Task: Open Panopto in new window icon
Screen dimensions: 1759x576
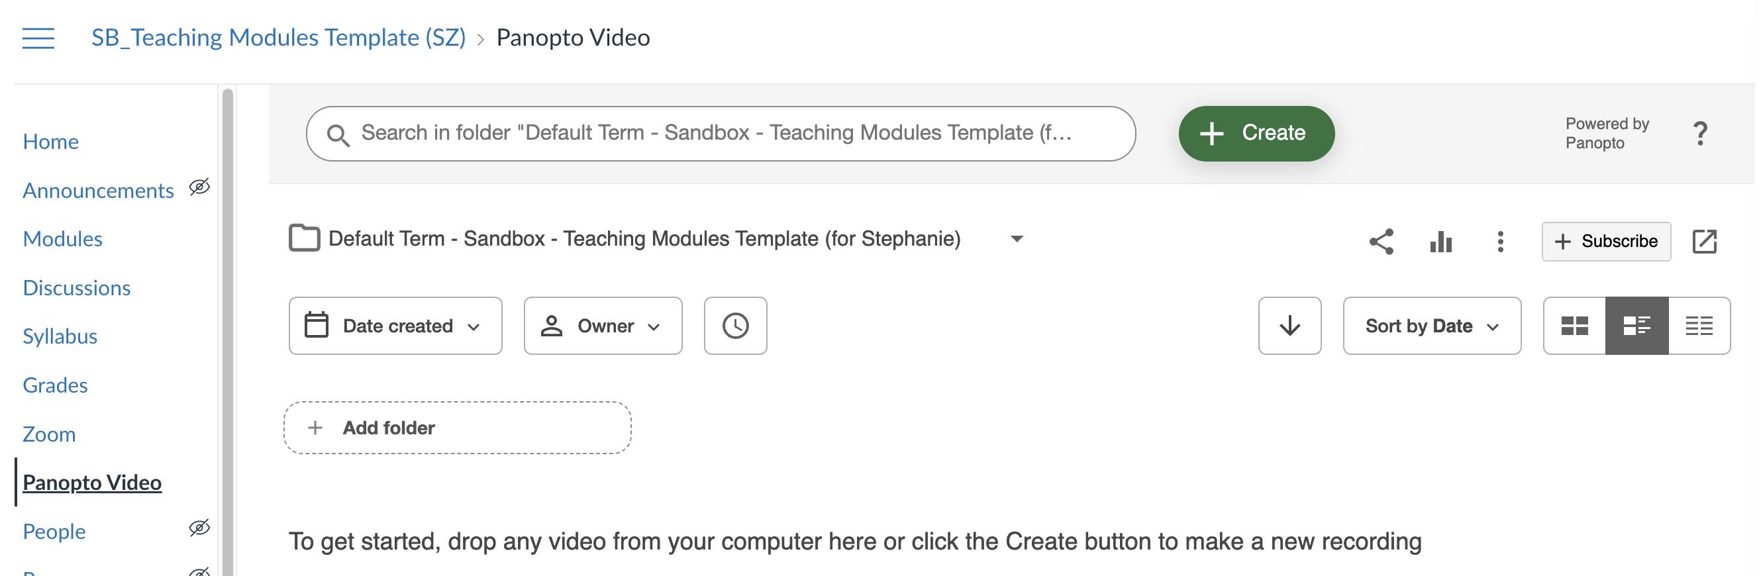Action: [x=1703, y=242]
